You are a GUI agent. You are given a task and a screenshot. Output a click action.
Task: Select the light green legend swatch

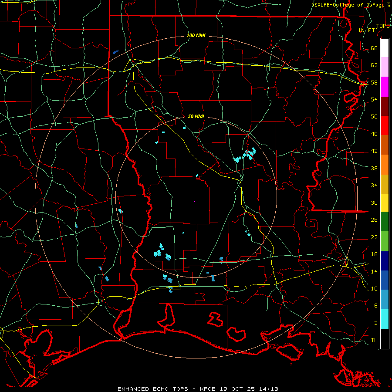(x=385, y=241)
